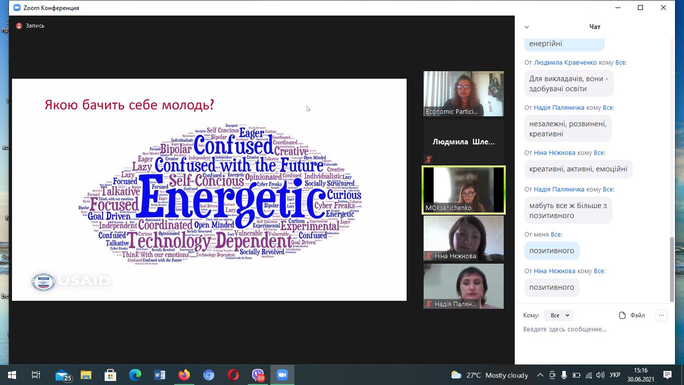Image resolution: width=684 pixels, height=385 pixels.
Task: Open Viber from the taskbar
Action: tap(258, 375)
